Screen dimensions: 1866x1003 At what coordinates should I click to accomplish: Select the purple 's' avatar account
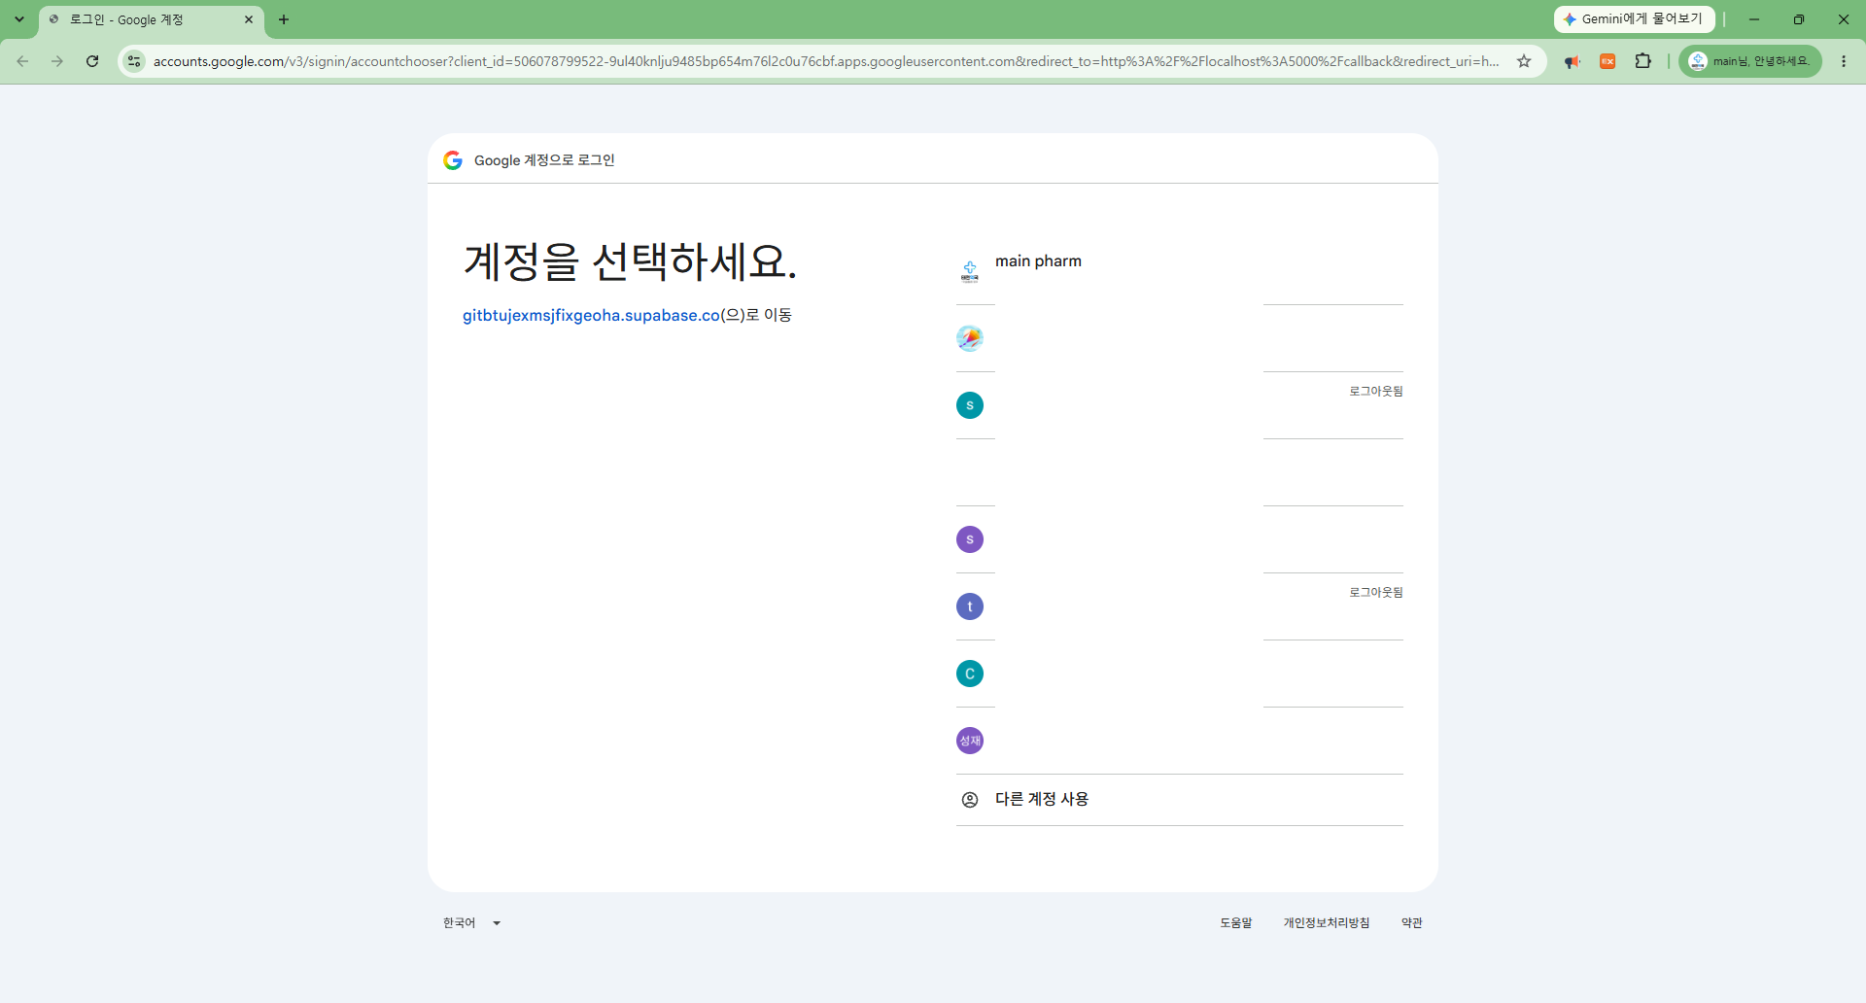click(x=1179, y=539)
